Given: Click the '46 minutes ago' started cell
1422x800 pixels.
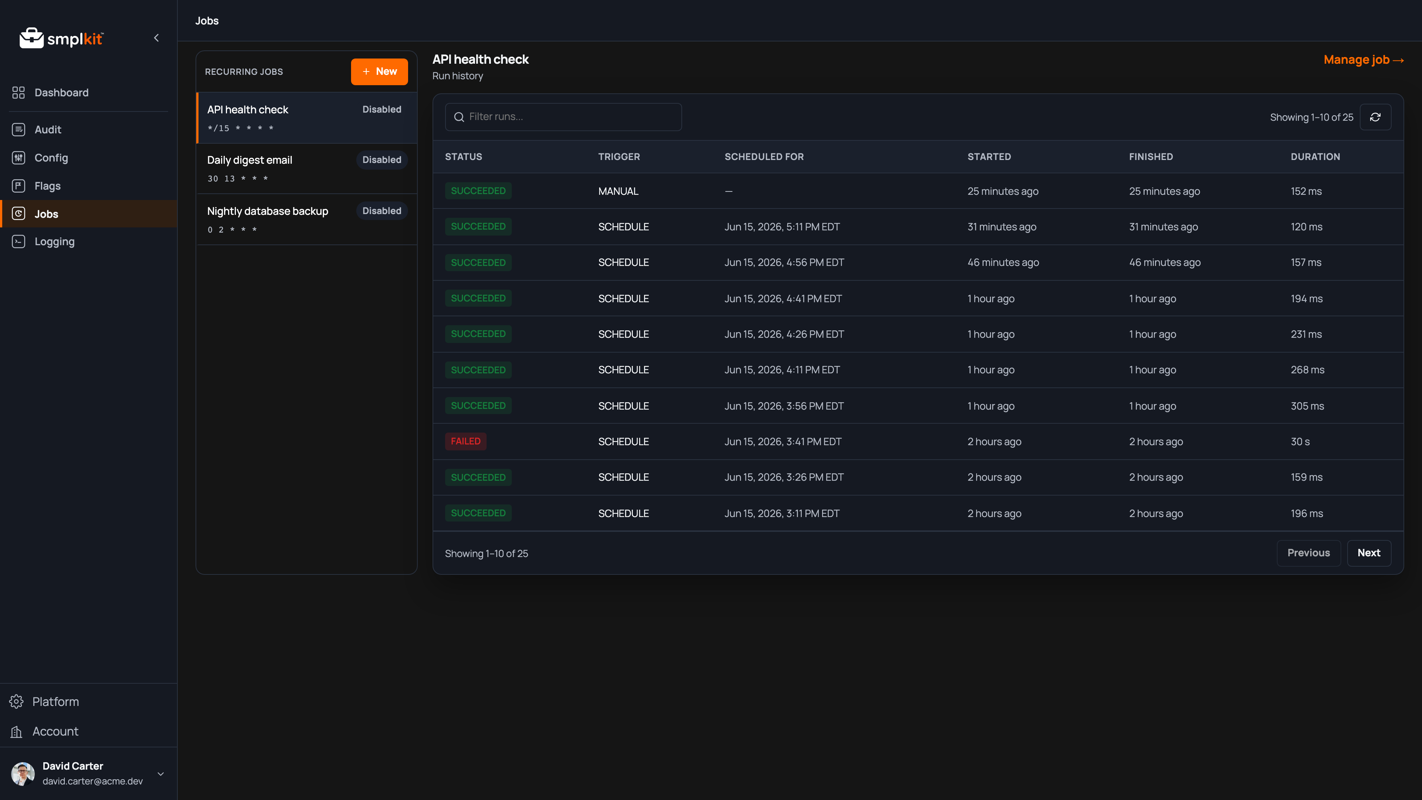Looking at the screenshot, I should [x=1003, y=262].
